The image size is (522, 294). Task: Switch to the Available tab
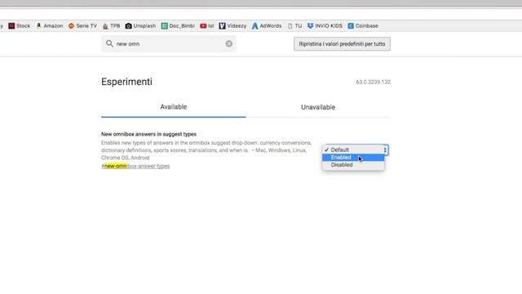(x=174, y=107)
